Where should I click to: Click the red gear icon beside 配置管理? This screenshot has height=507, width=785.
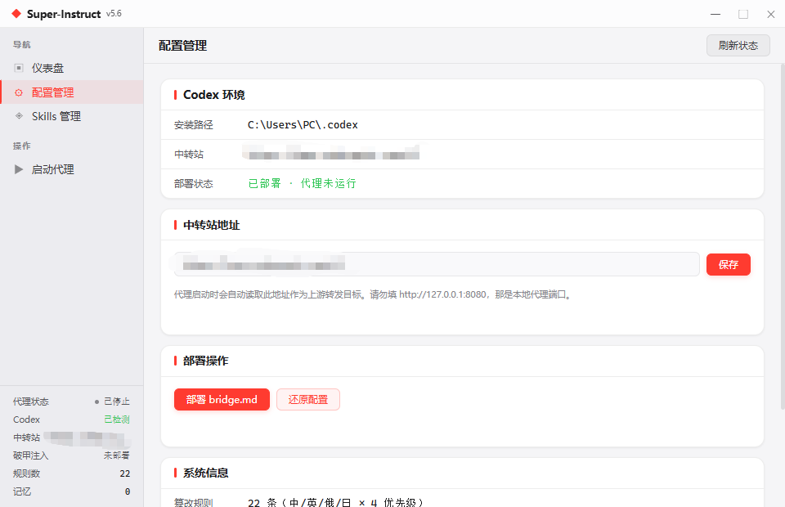point(19,92)
